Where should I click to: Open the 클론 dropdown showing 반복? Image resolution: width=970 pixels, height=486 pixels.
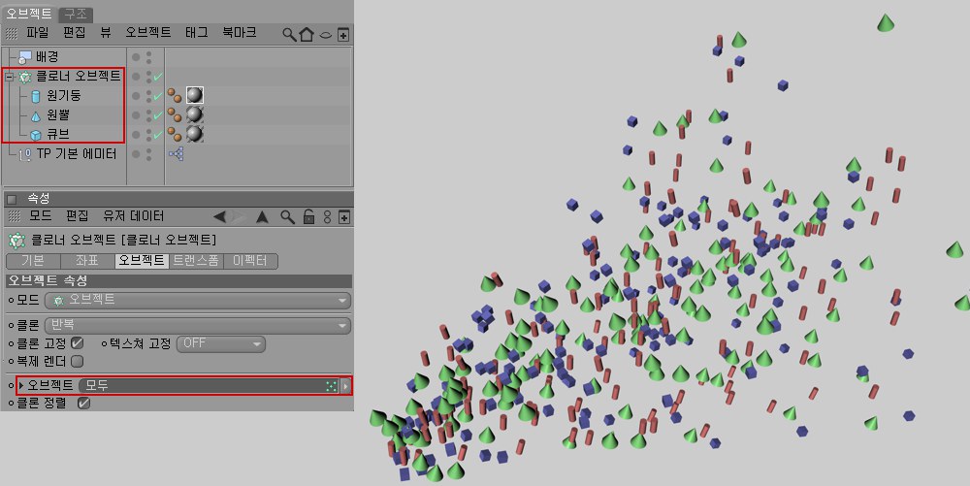197,325
